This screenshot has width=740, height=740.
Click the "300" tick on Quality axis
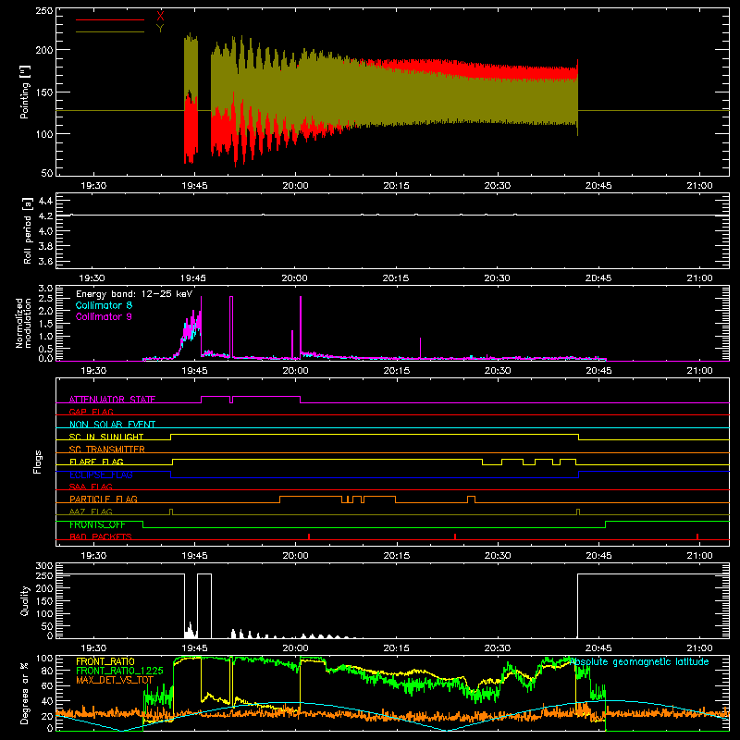pyautogui.click(x=44, y=566)
